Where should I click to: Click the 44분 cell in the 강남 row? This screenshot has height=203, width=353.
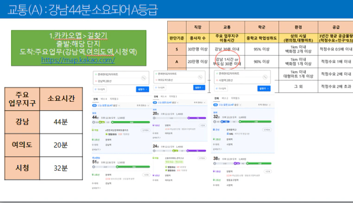pyautogui.click(x=61, y=122)
